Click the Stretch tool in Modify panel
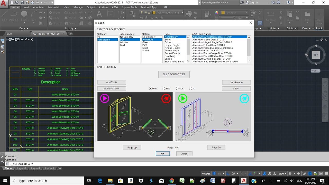Viewport: 329px width, 185px height. point(55,23)
